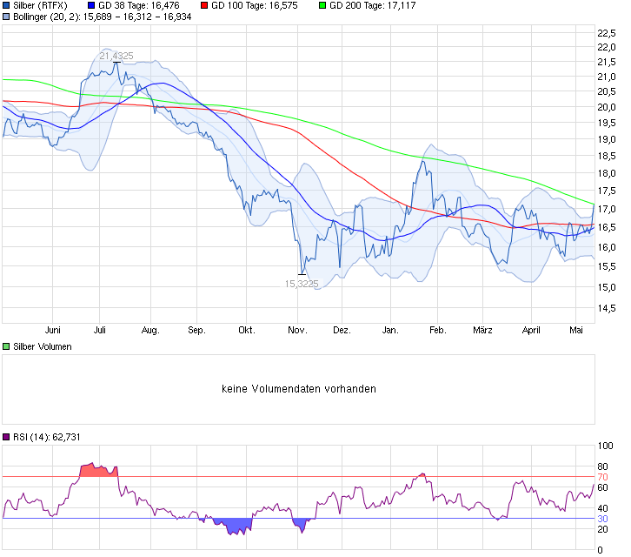Click the 'Nov.' month axis label

point(297,330)
